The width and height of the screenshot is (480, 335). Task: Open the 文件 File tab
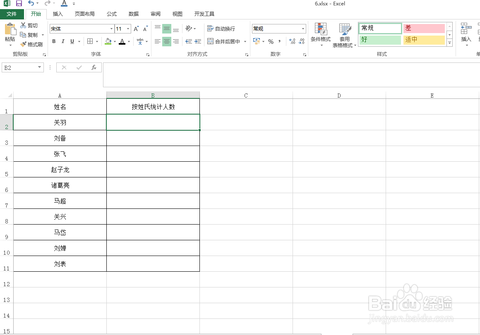coord(12,14)
